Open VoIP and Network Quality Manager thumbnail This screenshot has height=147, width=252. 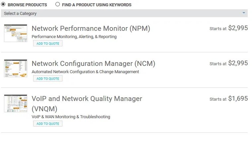click(x=16, y=103)
